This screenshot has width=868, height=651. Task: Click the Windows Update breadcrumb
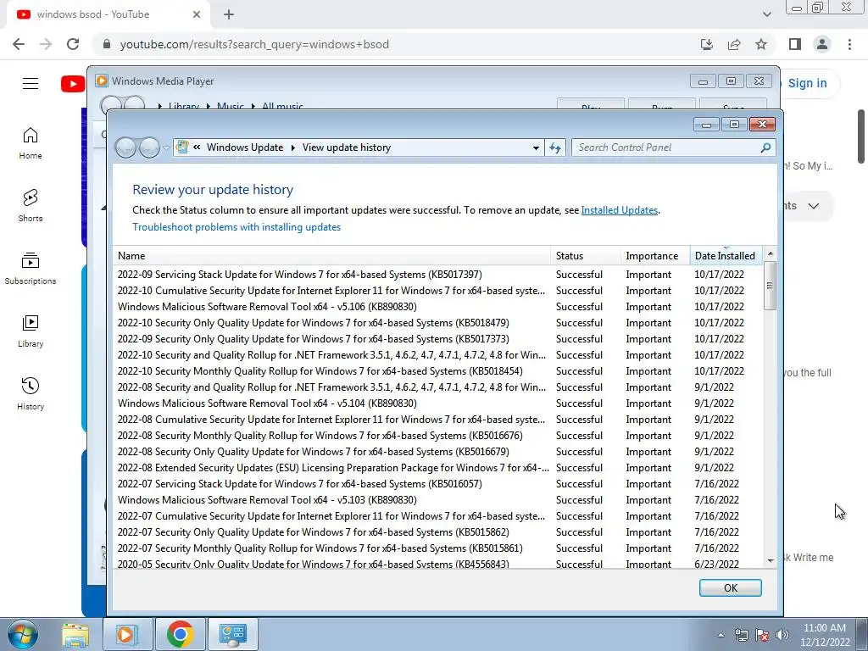pos(245,147)
